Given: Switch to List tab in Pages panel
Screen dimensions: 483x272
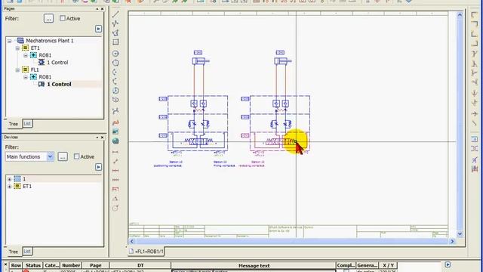Looking at the screenshot, I should point(27,123).
